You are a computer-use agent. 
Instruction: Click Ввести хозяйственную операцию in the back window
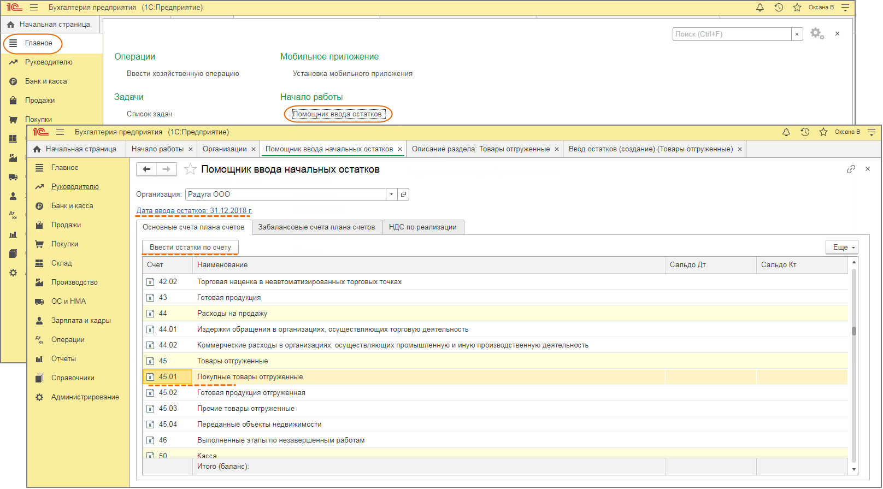(x=183, y=74)
